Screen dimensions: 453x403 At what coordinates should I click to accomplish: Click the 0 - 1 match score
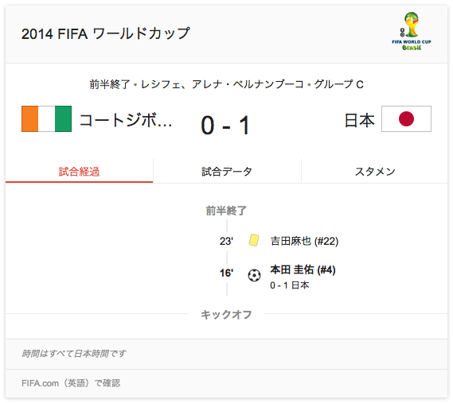pyautogui.click(x=225, y=125)
